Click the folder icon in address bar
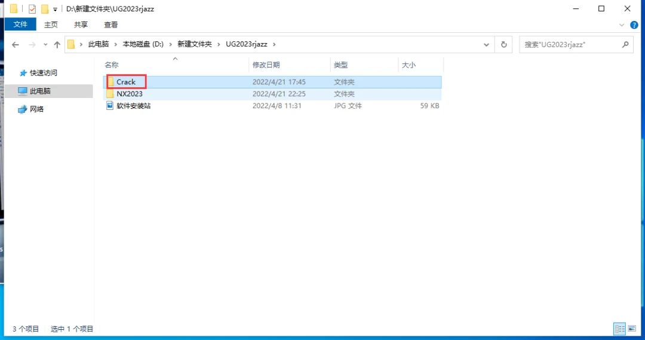The width and height of the screenshot is (645, 340). click(71, 44)
